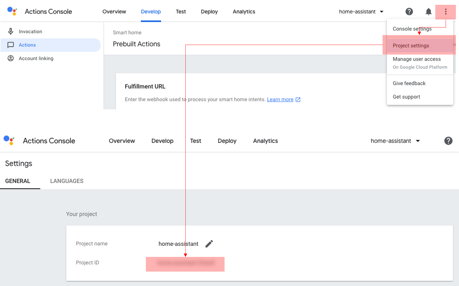Click the Actions Console title in top console
The width and height of the screenshot is (459, 286).
48,12
